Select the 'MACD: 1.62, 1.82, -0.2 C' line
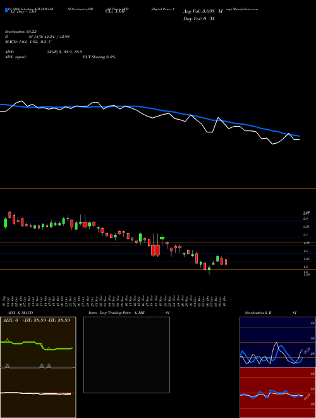This screenshot has height=418, width=316. point(28,42)
